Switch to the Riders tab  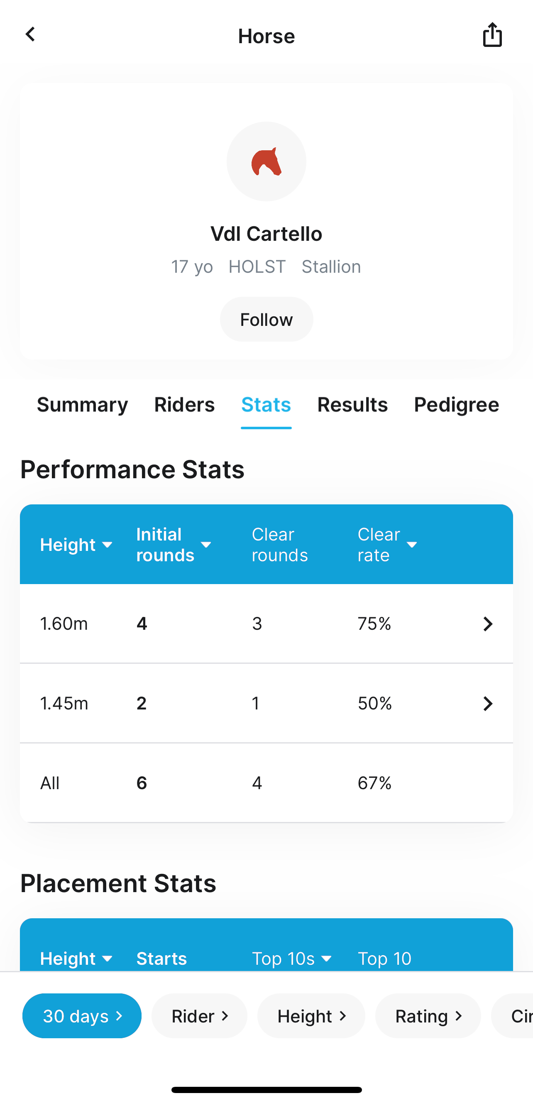click(x=184, y=405)
